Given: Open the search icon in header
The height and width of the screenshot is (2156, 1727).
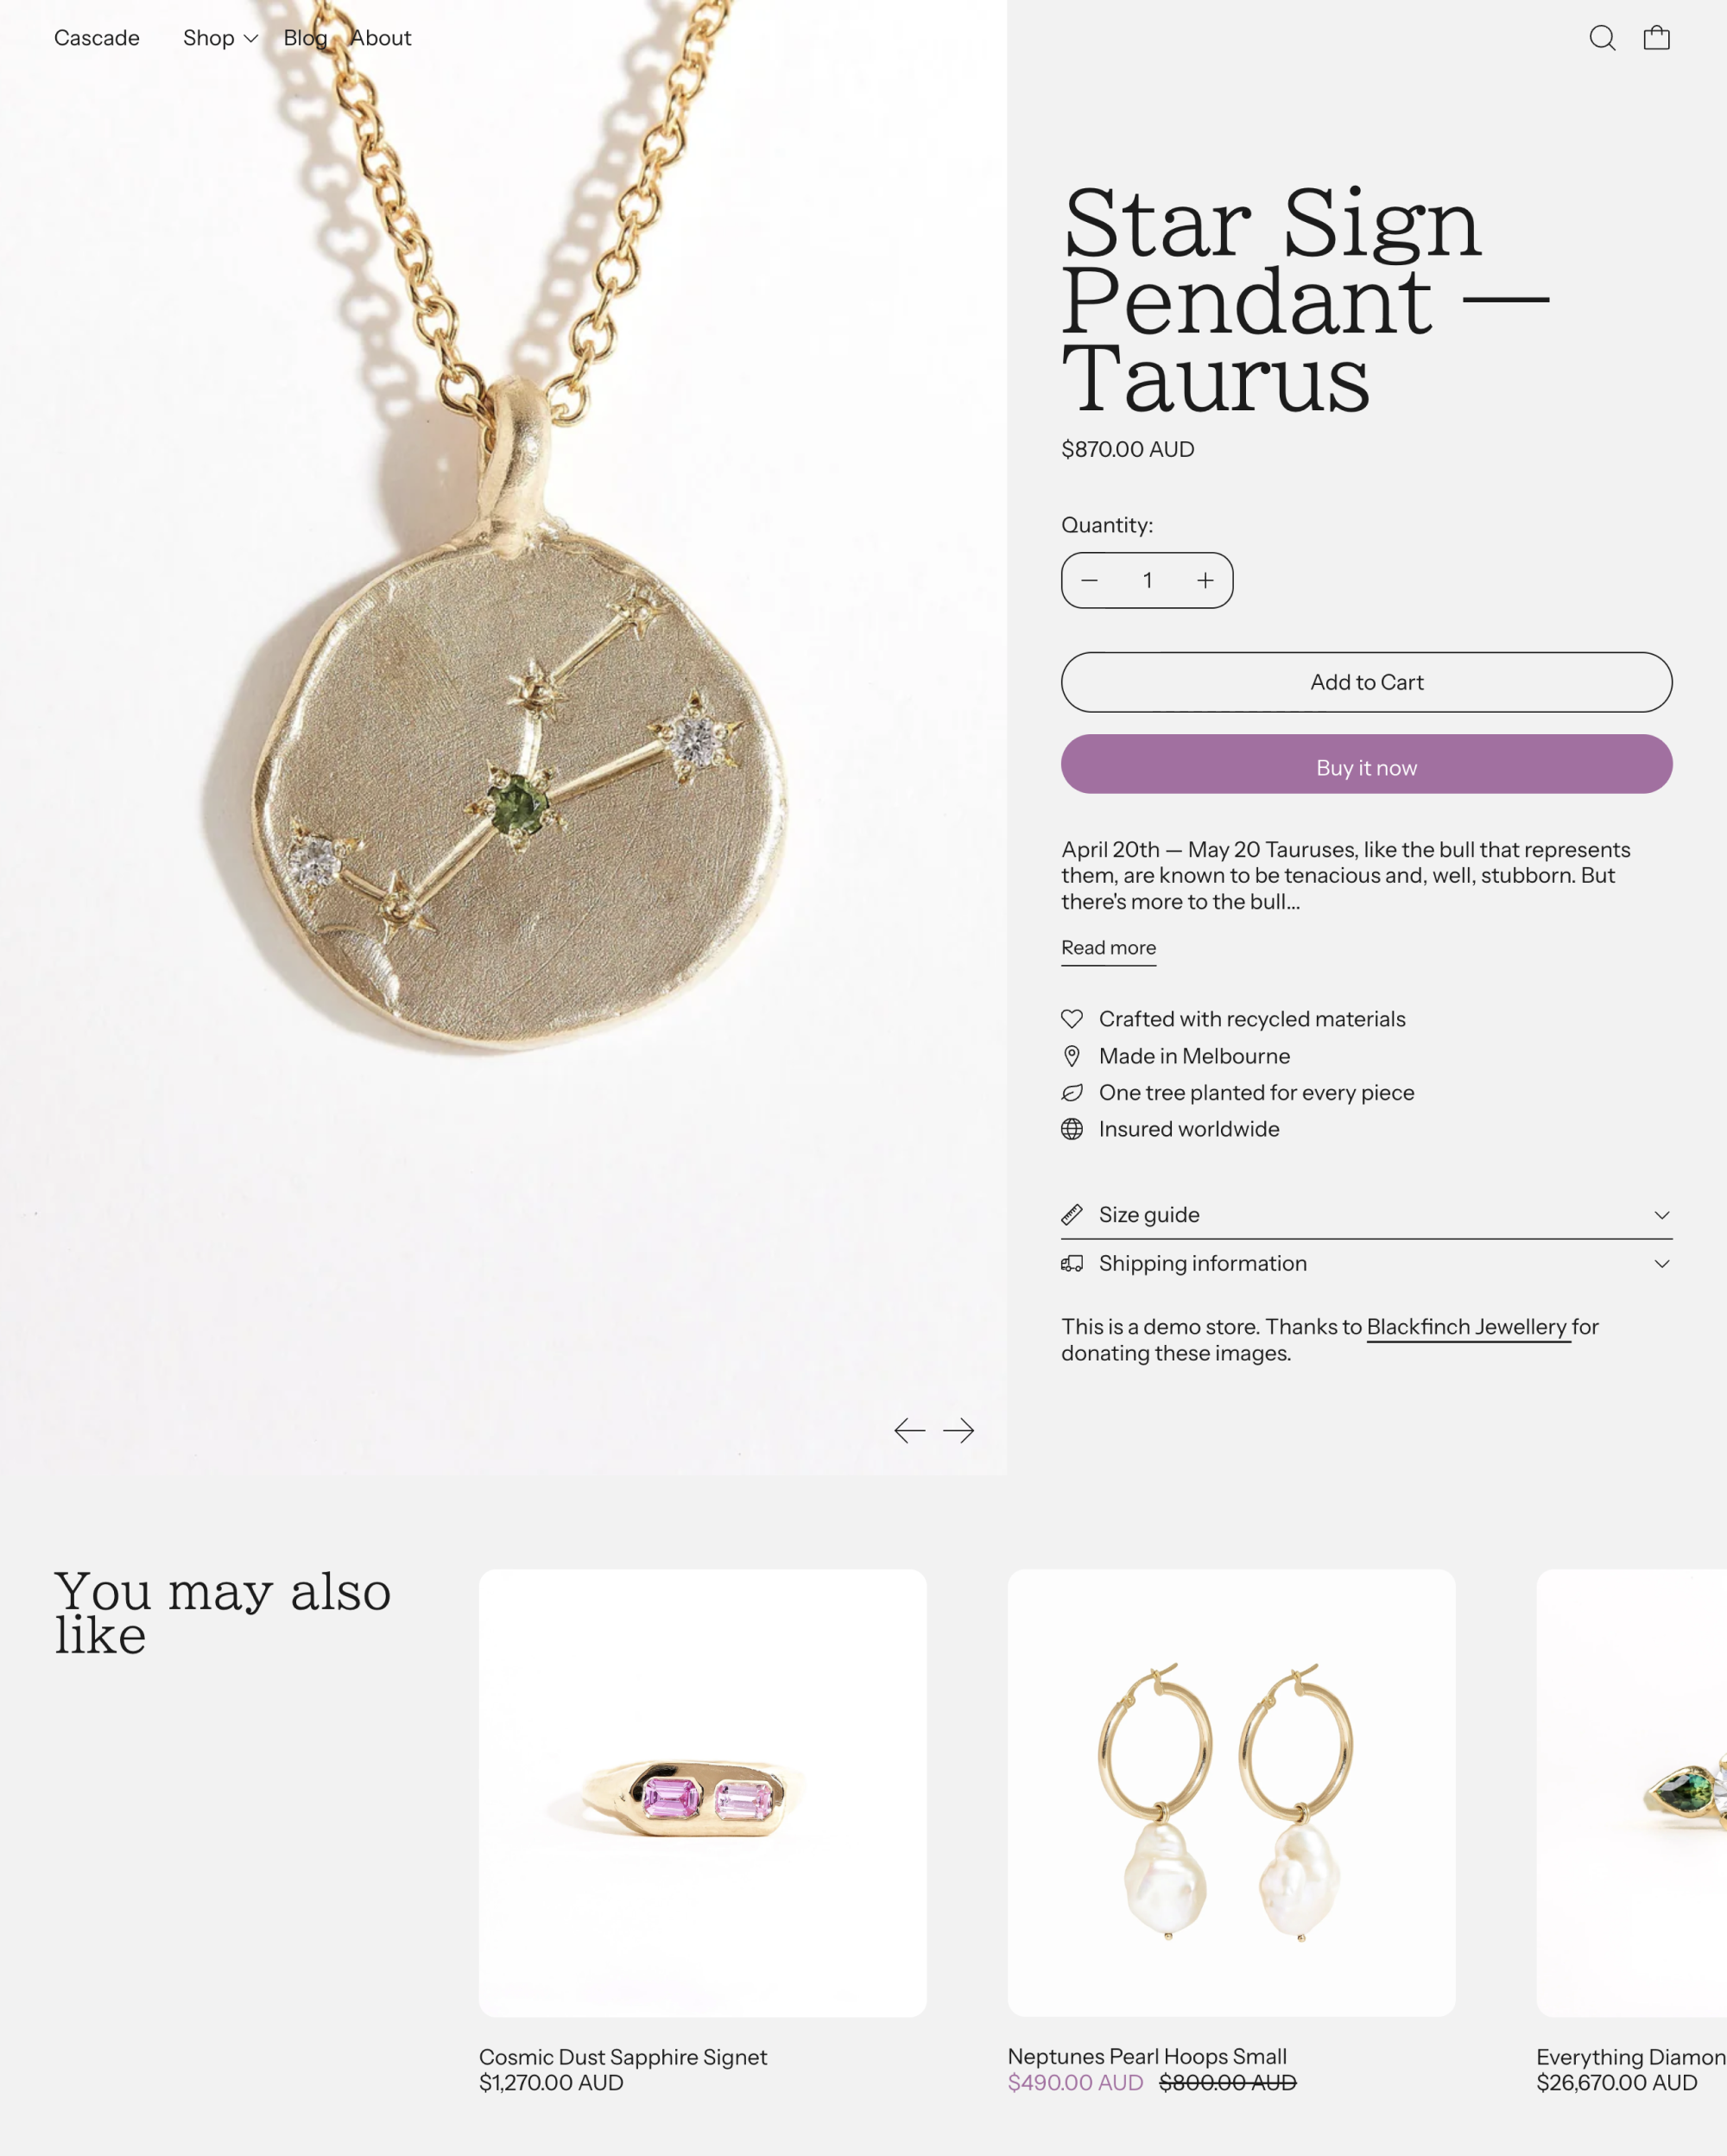Looking at the screenshot, I should [1602, 38].
